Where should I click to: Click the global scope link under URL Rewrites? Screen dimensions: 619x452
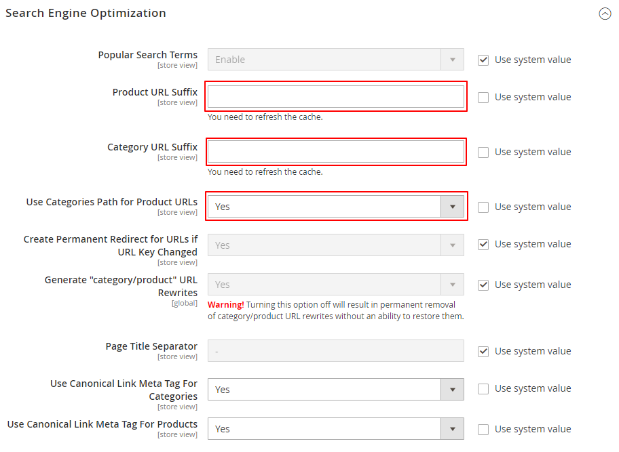185,303
